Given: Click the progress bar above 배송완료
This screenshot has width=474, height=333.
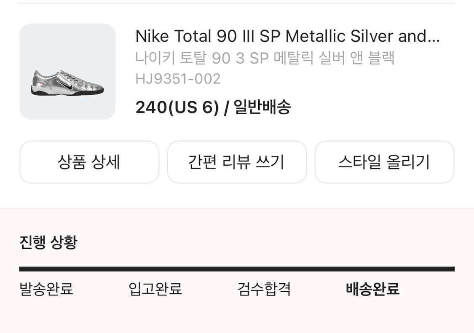Looking at the screenshot, I should [372, 269].
